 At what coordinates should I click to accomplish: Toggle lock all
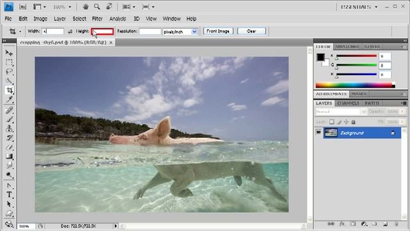[x=353, y=122]
